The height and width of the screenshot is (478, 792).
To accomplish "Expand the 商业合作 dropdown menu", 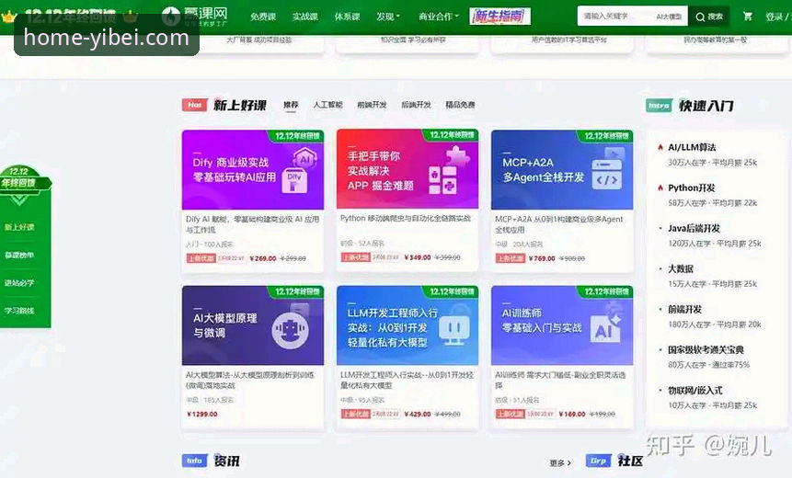I will coord(439,17).
